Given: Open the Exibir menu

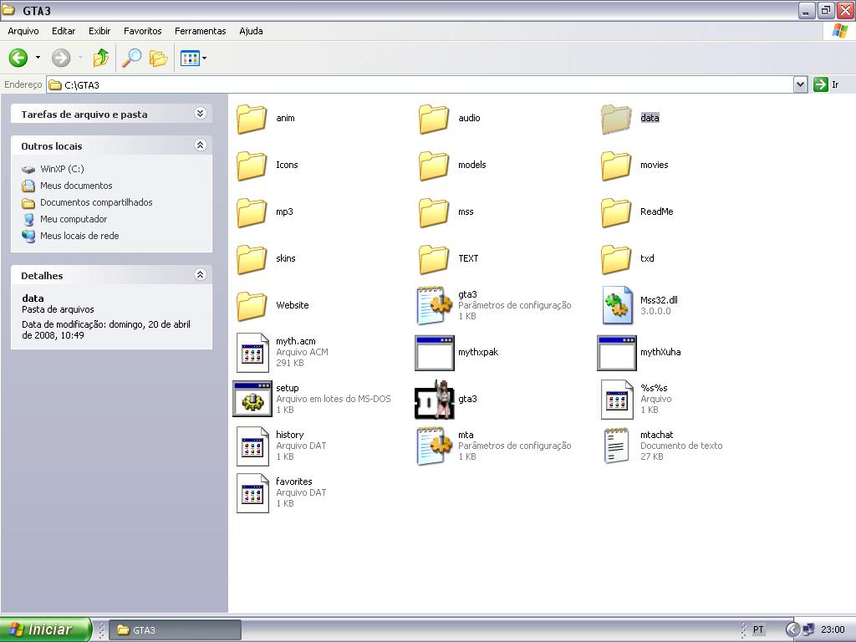Looking at the screenshot, I should point(99,31).
